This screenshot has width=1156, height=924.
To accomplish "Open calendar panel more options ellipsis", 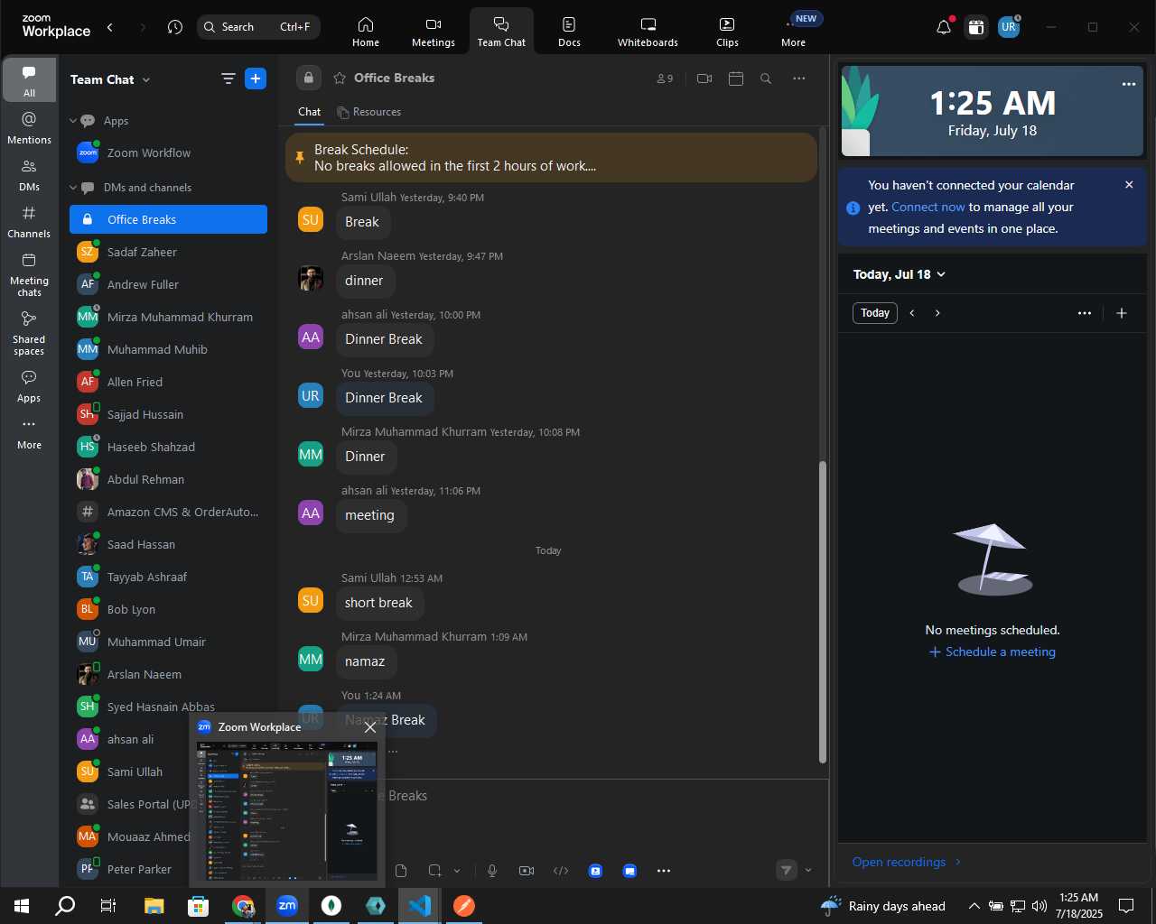I will (x=1085, y=313).
